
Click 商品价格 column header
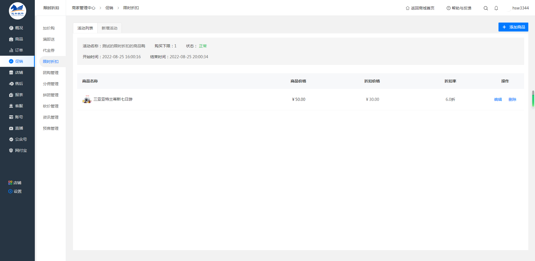(x=298, y=81)
